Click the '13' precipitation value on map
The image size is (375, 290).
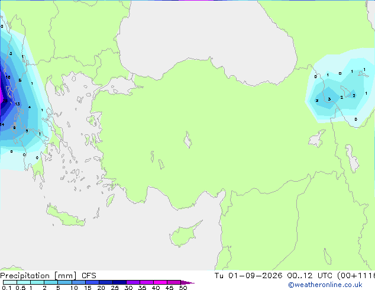click(17, 104)
